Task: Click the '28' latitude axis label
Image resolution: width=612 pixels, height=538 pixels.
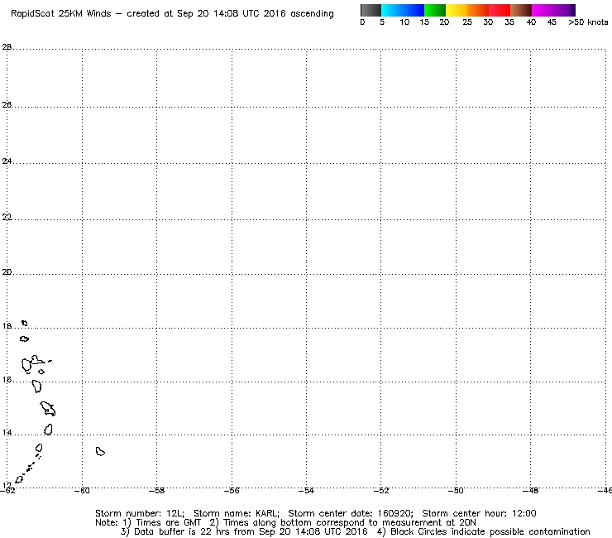Action: [7, 47]
